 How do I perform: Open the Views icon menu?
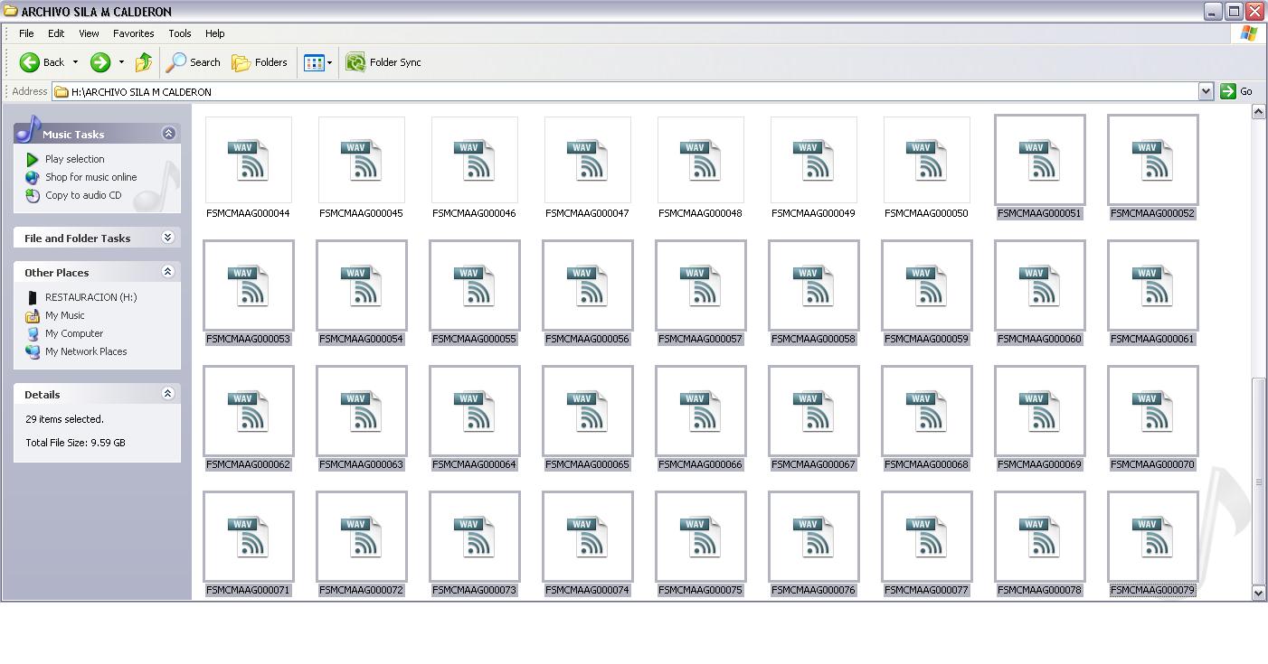(x=317, y=62)
